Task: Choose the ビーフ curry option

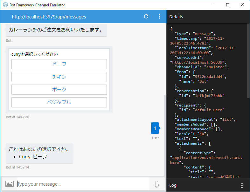Action: 59,64
